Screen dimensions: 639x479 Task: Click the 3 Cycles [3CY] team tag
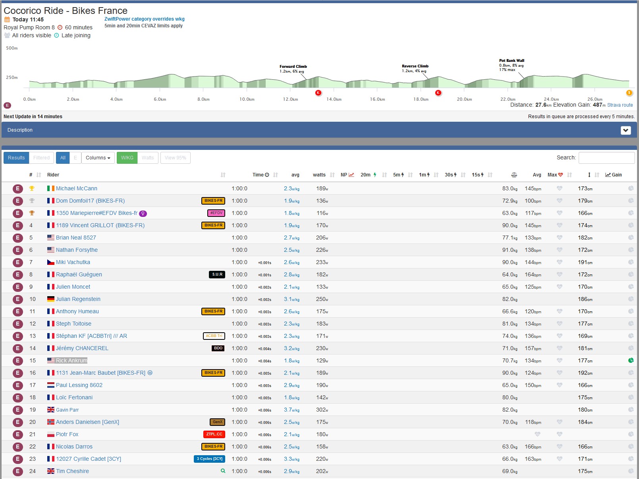click(x=210, y=459)
